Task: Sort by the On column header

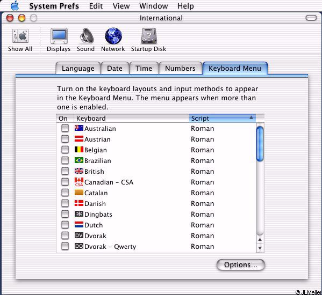Action: (65, 118)
